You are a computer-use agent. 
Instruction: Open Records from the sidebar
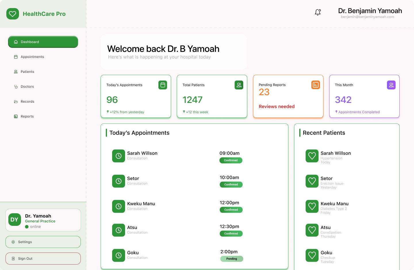click(27, 101)
